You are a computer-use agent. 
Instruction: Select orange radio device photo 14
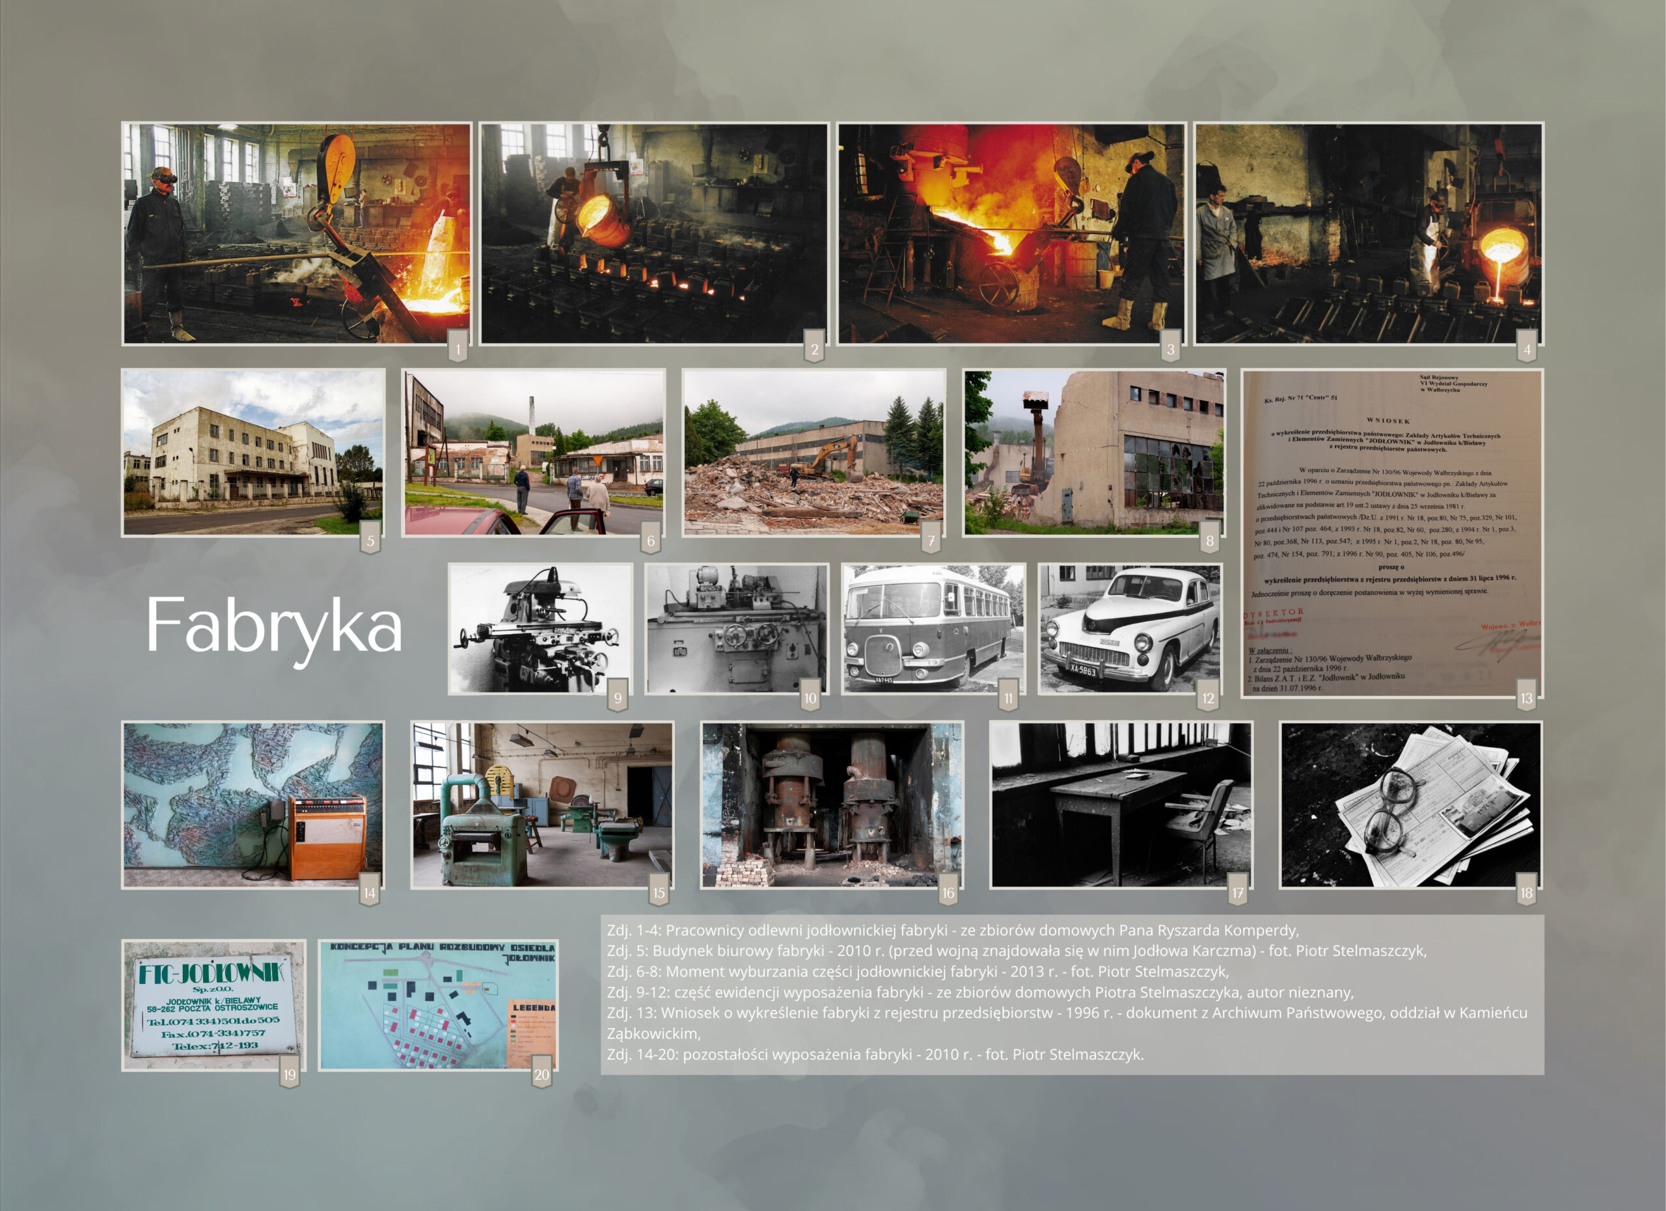pos(253,805)
